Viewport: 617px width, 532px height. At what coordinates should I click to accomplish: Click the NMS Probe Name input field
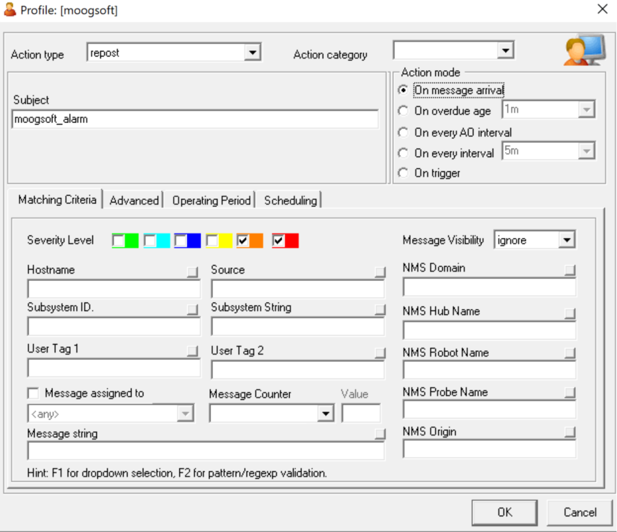pos(489,409)
